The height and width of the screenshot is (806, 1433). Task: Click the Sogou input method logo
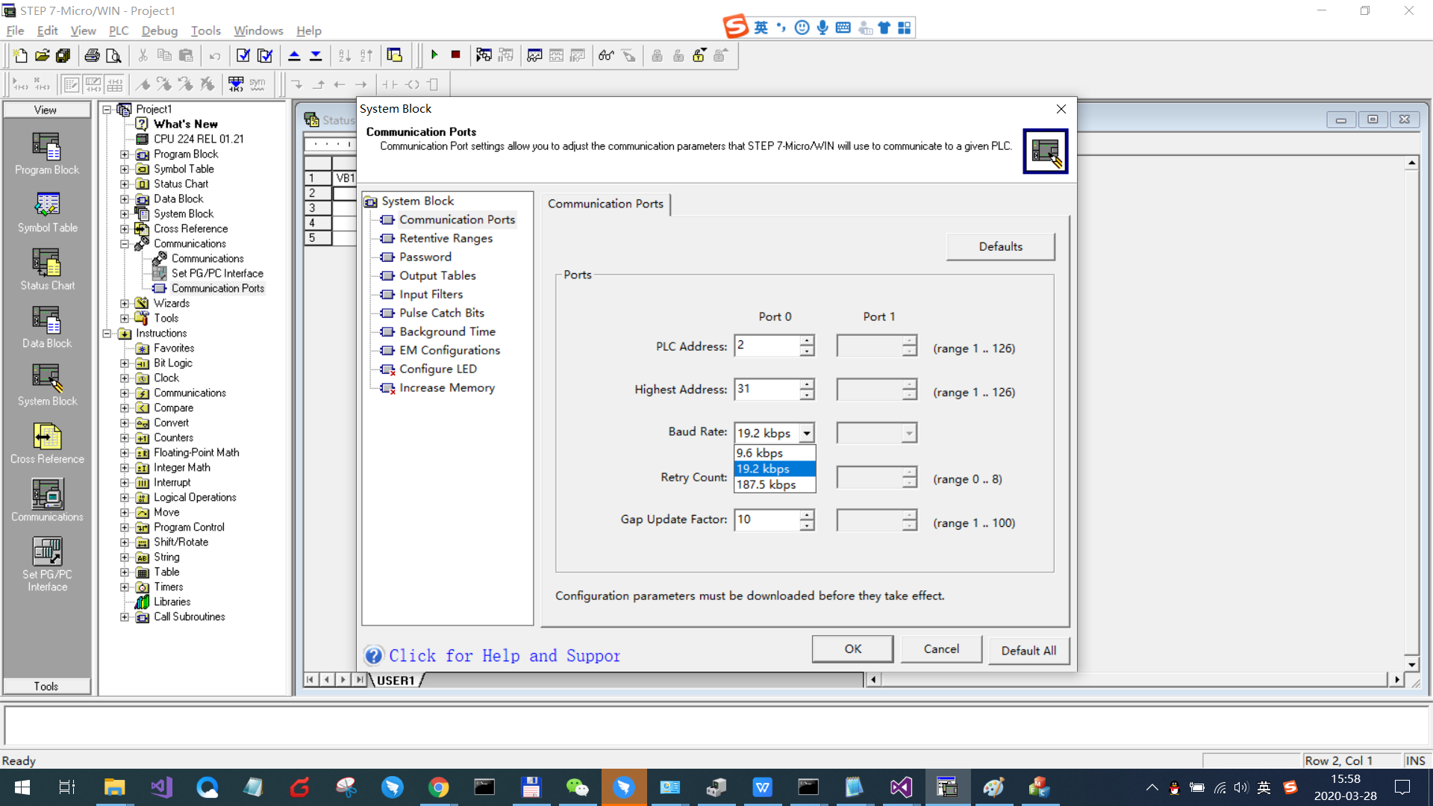click(735, 27)
